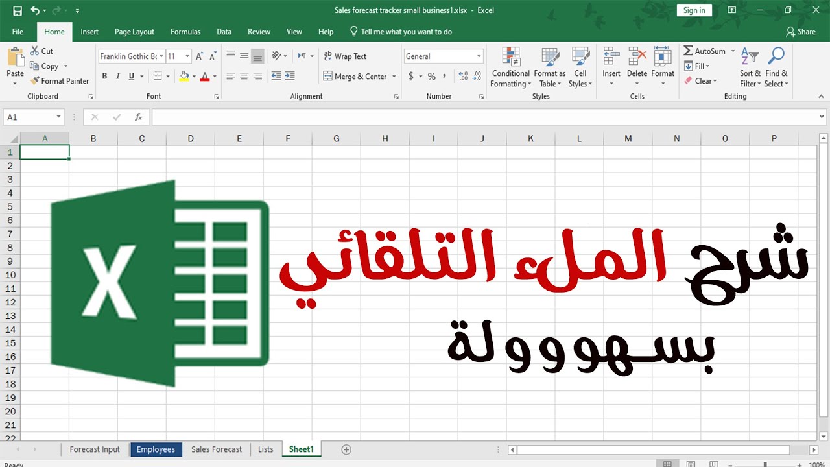This screenshot has height=467, width=830.
Task: Open the Employees sheet tab
Action: tap(156, 449)
